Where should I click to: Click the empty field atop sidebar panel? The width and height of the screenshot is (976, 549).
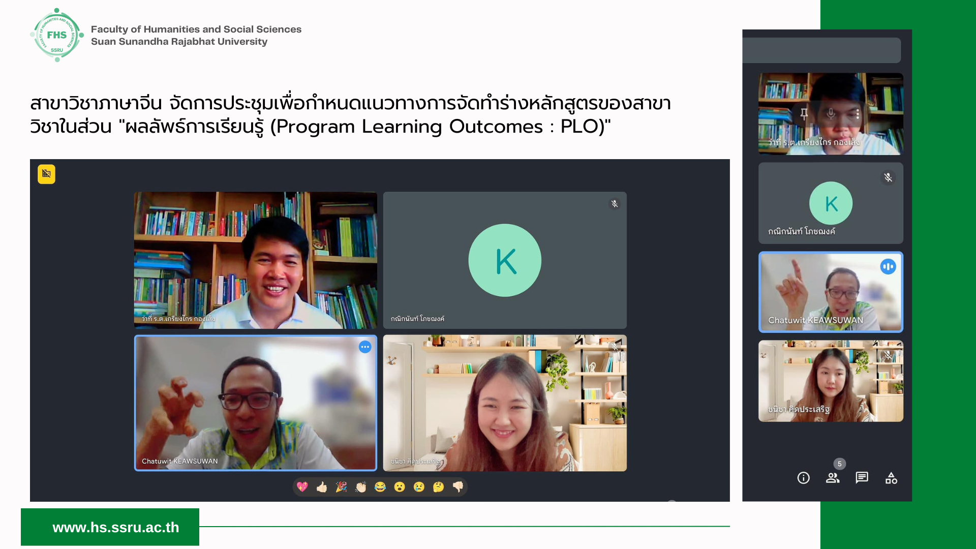(821, 50)
